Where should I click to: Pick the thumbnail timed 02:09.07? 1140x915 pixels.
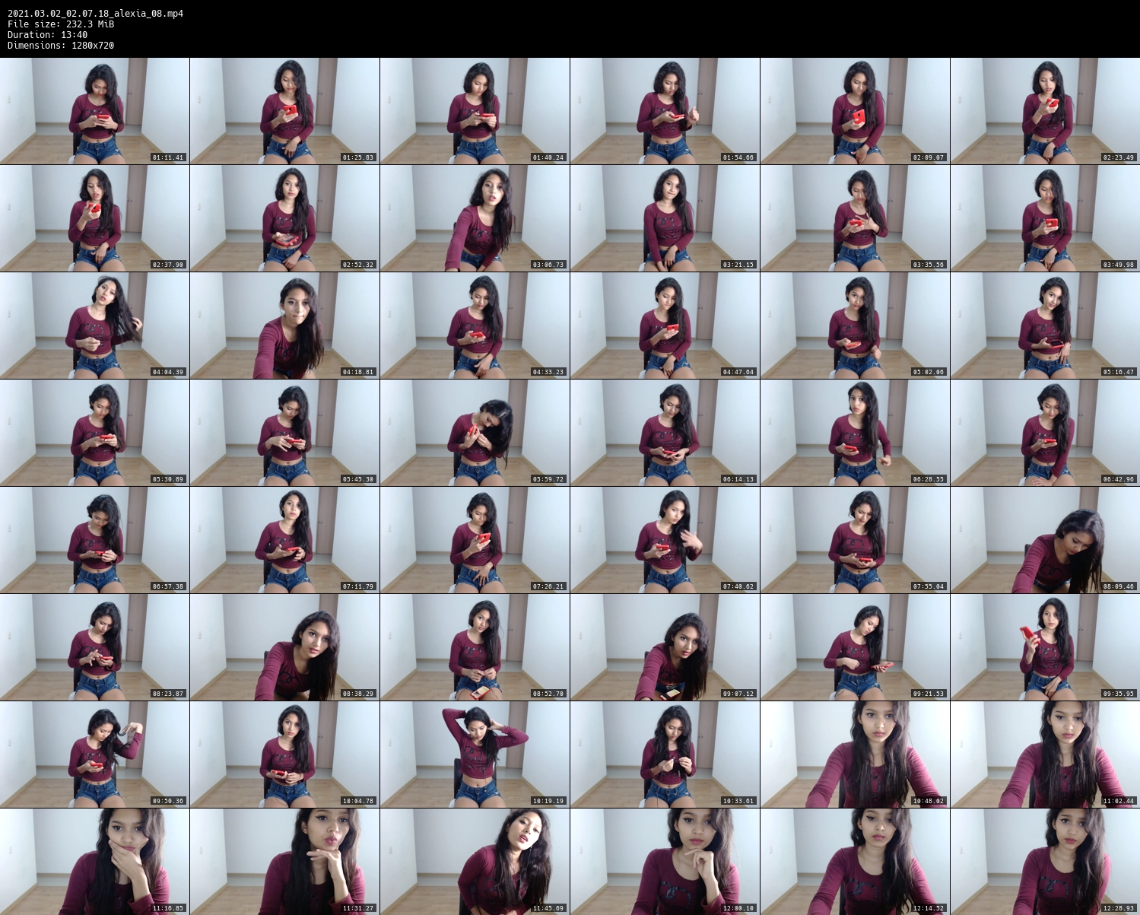[x=855, y=111]
